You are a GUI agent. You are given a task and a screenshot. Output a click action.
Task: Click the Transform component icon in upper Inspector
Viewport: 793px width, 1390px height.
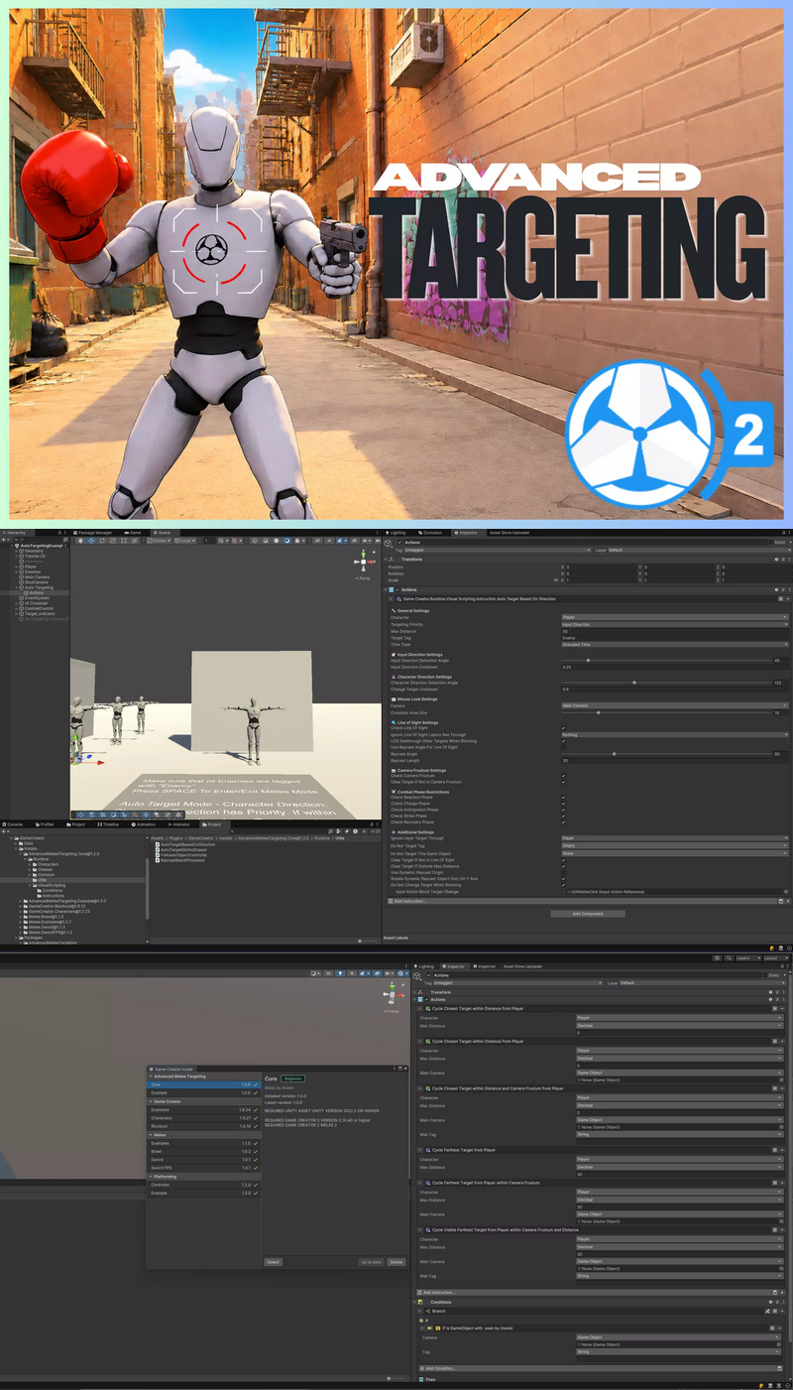coord(390,560)
